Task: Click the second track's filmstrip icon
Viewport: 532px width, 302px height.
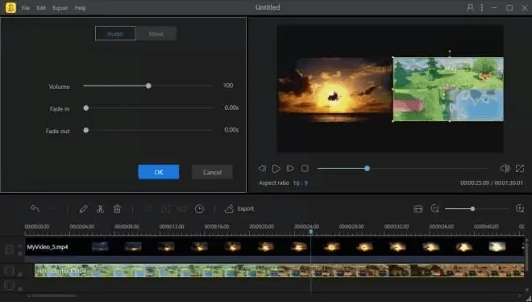Action: [x=10, y=271]
